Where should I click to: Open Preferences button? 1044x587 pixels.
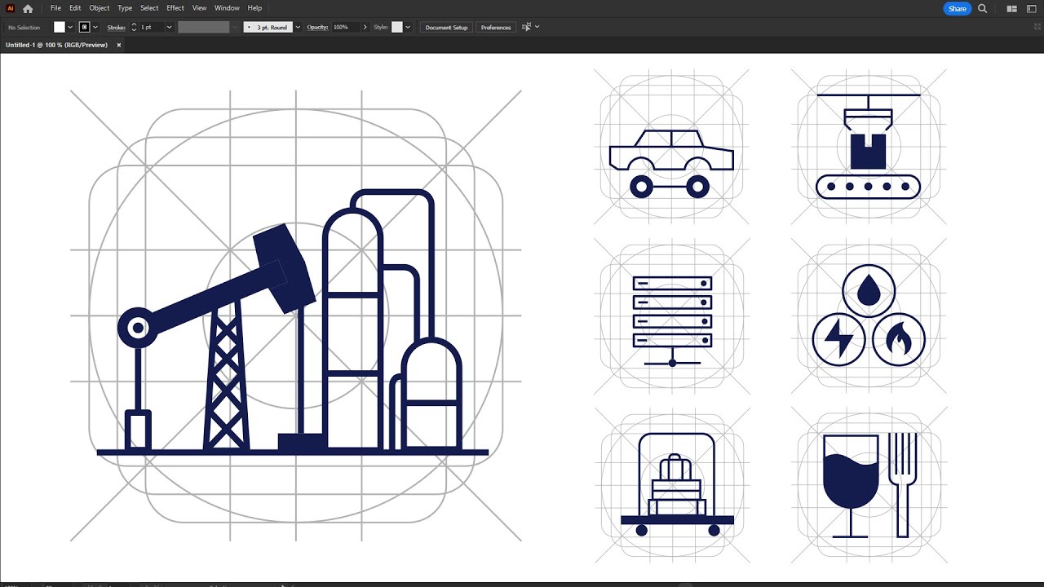pyautogui.click(x=496, y=27)
